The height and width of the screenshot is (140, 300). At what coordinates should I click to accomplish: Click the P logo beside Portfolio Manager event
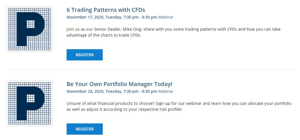coord(30,103)
